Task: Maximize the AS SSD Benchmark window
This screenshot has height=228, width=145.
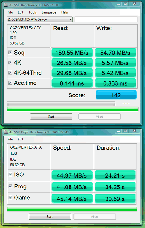Action: pos(125,4)
